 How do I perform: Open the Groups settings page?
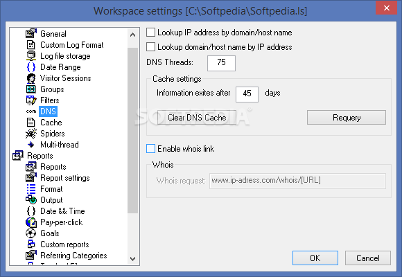[52, 89]
